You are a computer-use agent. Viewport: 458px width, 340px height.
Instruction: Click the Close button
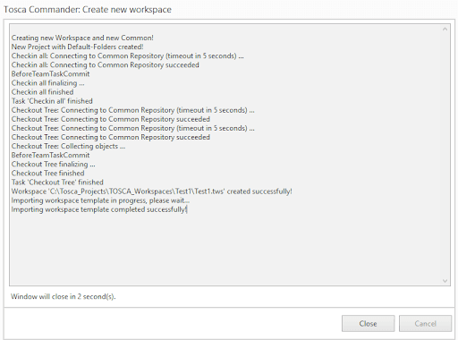click(x=368, y=324)
